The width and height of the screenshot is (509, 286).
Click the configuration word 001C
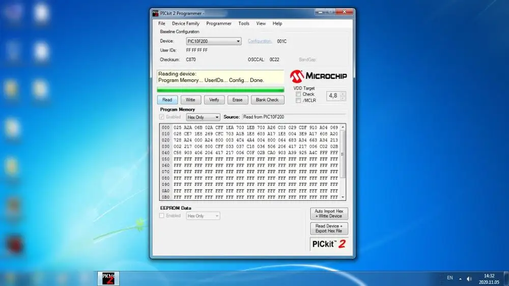pos(282,41)
